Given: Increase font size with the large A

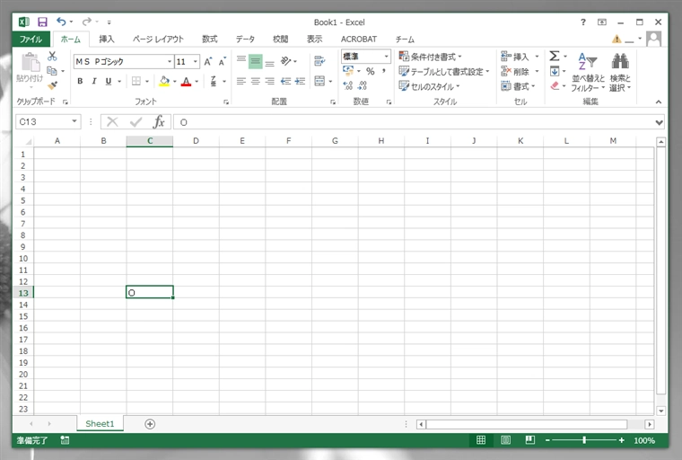Looking at the screenshot, I should [x=208, y=61].
